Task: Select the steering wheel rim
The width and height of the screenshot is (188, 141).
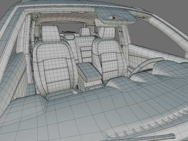Action: coord(146,66)
